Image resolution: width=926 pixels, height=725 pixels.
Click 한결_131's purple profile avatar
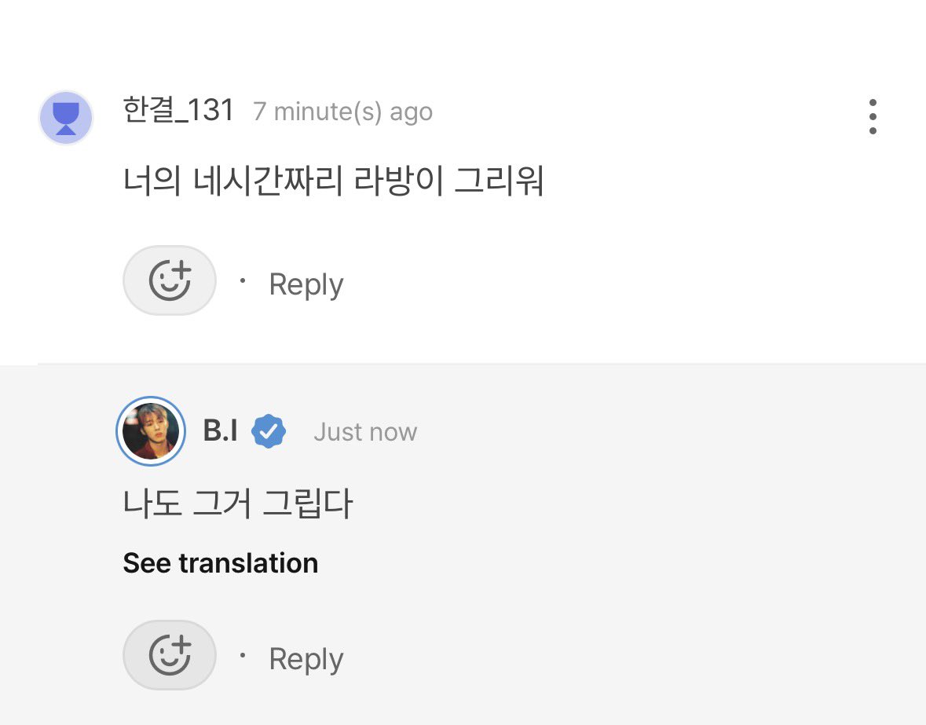[65, 118]
